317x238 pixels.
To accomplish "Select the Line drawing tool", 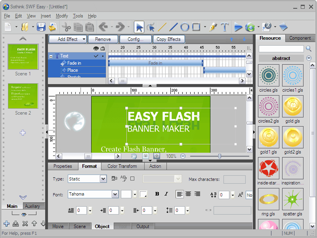I will click(162, 27).
